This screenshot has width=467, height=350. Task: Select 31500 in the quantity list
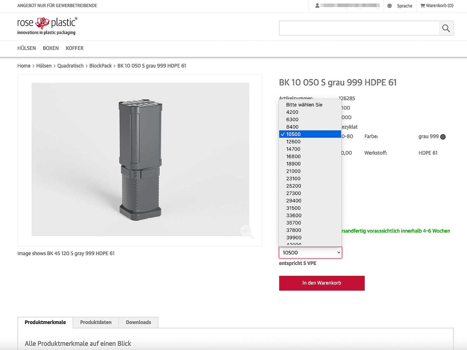310,208
